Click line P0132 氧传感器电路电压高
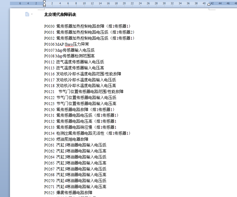Screen dimensions: 237x197 (x=80, y=121)
